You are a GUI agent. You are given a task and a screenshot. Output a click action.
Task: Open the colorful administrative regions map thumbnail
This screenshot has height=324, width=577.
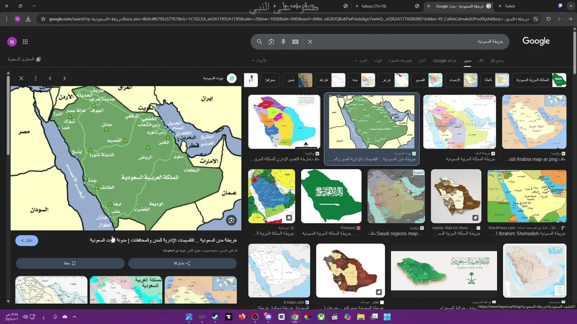[x=284, y=121]
